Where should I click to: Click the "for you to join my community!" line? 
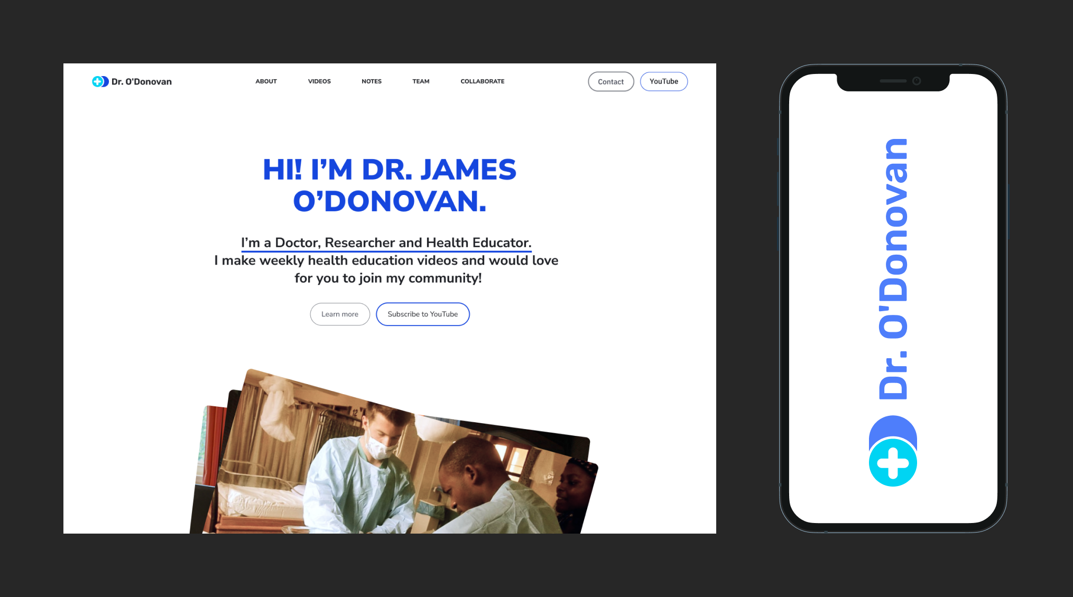point(388,278)
